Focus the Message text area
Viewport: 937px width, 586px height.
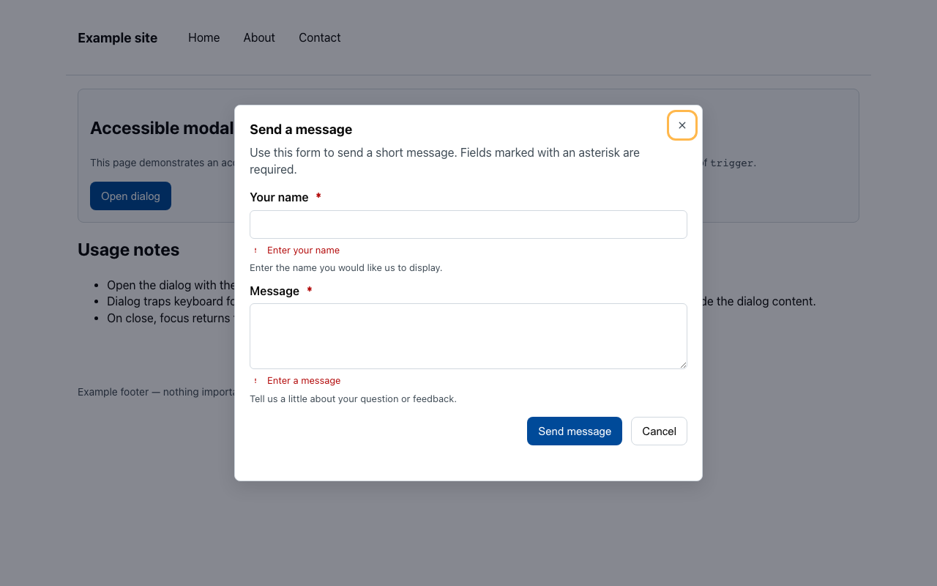(468, 335)
